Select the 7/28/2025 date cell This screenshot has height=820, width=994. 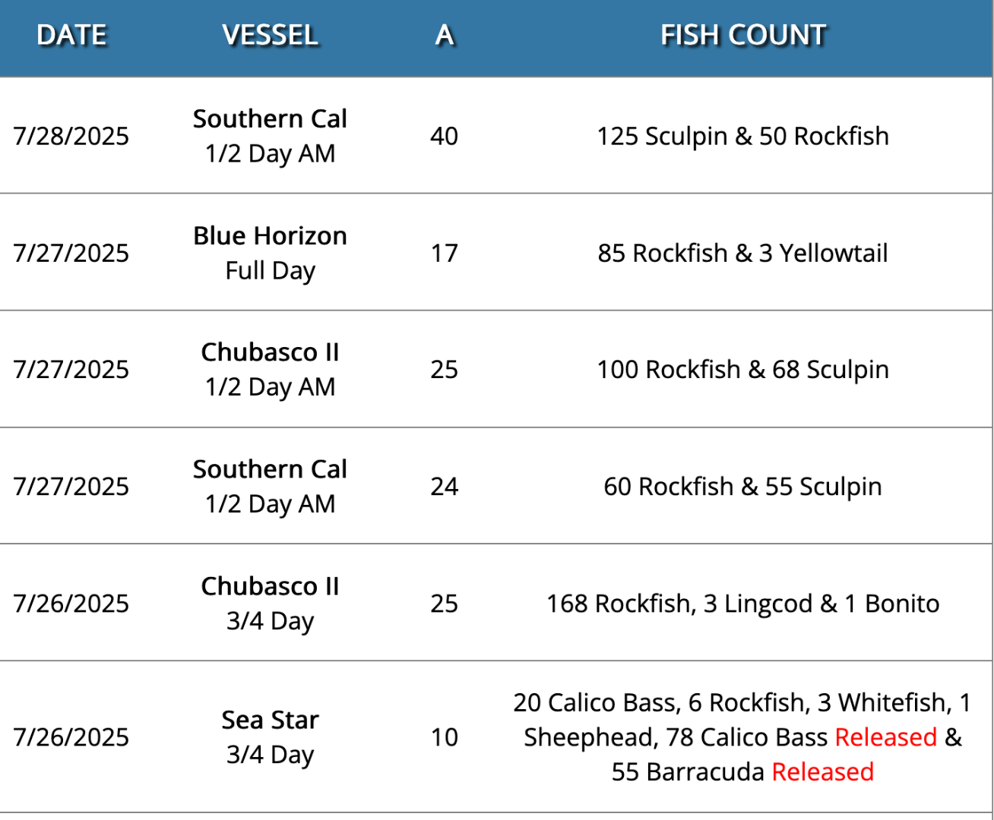(71, 136)
